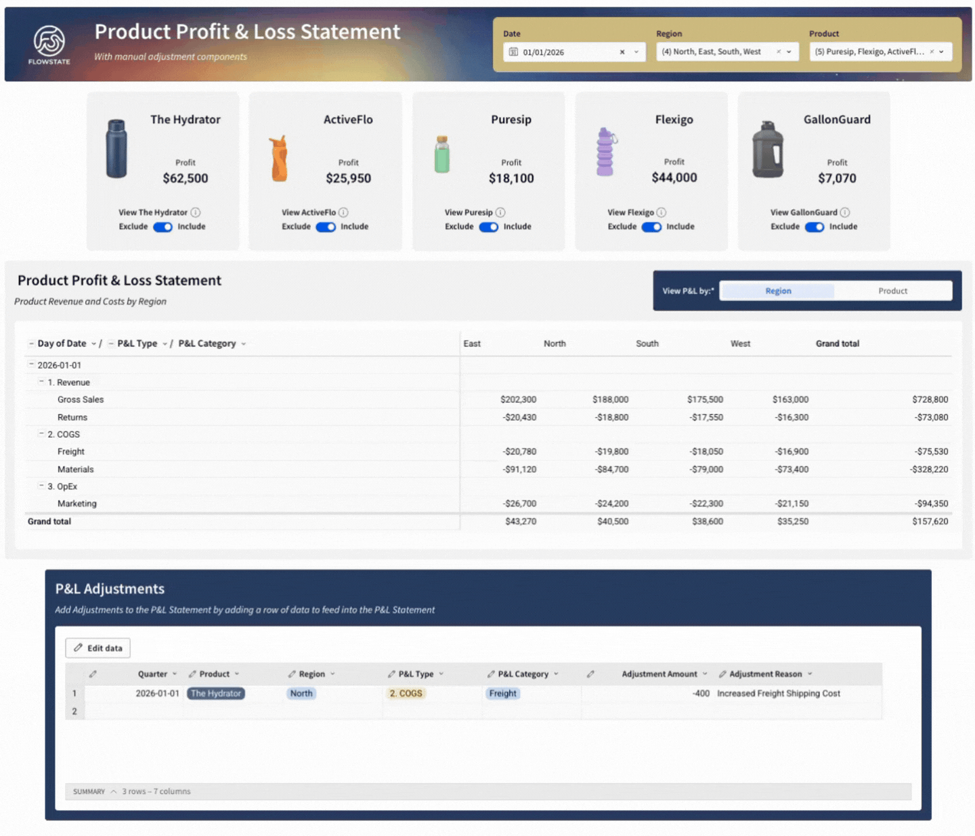Collapse the 2. COGS section
The height and width of the screenshot is (836, 975).
coord(41,434)
